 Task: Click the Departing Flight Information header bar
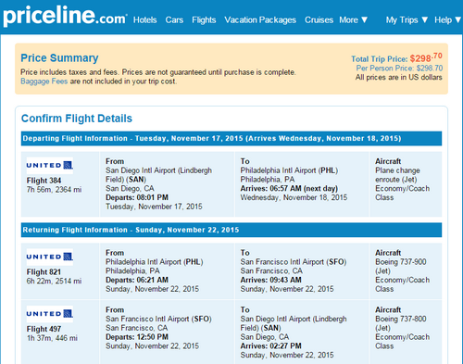click(x=231, y=138)
